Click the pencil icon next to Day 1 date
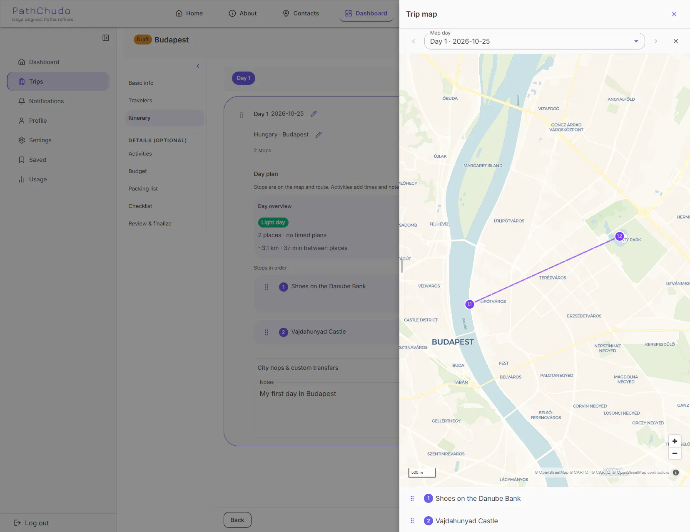Image resolution: width=690 pixels, height=532 pixels. [x=314, y=114]
